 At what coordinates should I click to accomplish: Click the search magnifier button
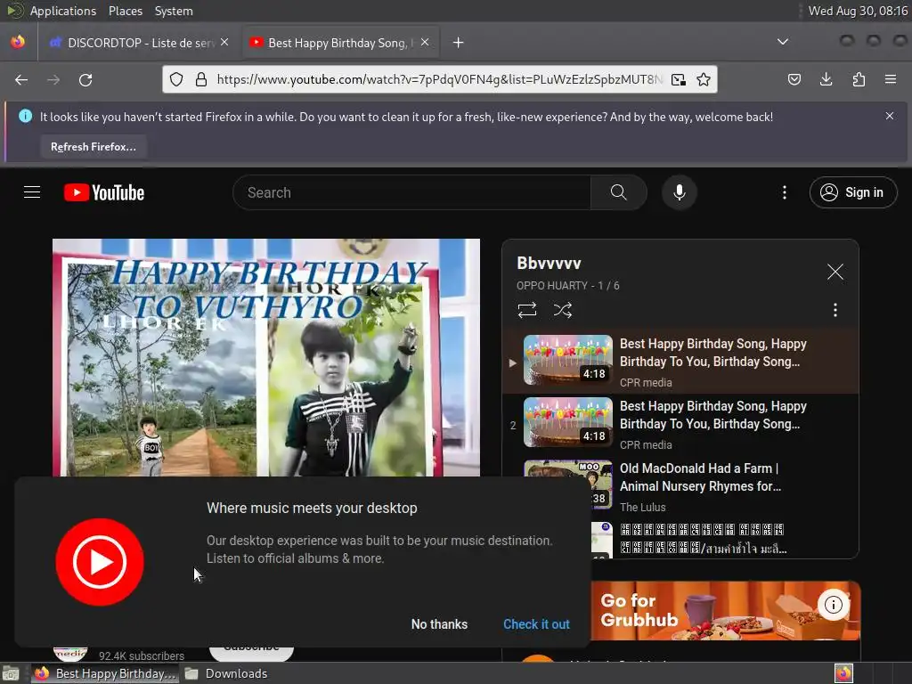[x=619, y=192]
